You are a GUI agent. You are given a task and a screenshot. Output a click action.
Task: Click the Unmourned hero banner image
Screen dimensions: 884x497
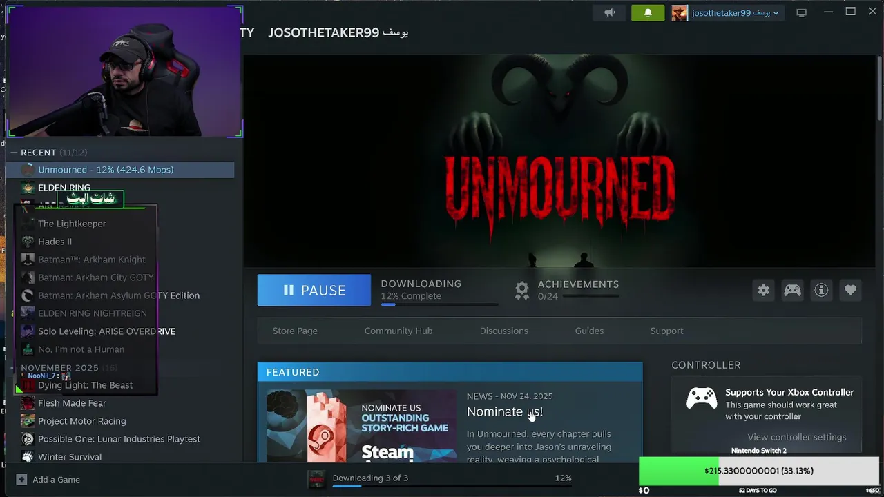coord(559,161)
